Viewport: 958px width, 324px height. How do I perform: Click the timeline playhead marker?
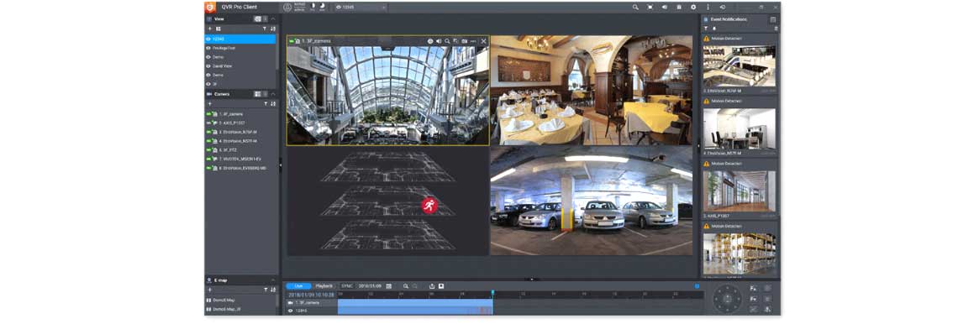(492, 294)
